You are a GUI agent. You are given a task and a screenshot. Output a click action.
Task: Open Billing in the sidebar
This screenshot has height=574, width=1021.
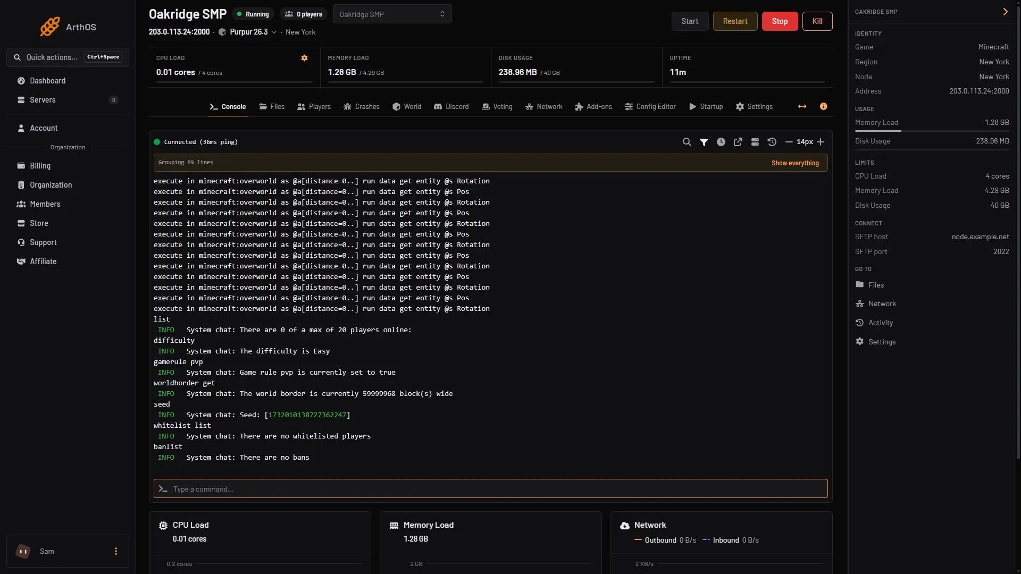[x=68, y=166]
